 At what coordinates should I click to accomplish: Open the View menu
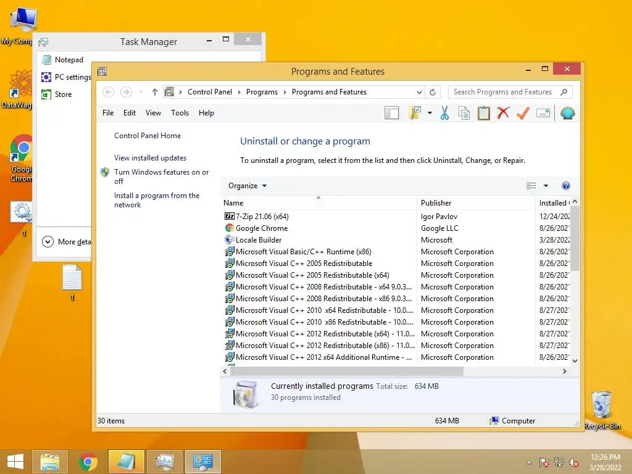(x=153, y=113)
